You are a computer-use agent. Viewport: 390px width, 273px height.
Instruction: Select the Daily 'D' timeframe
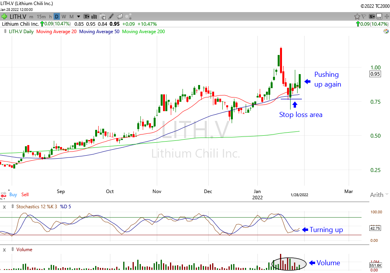(57, 17)
